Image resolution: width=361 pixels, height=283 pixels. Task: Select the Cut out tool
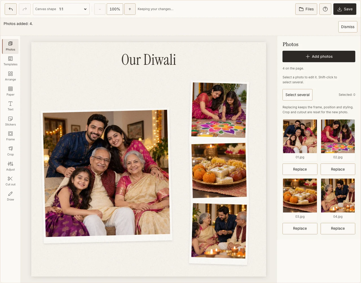coord(10,181)
